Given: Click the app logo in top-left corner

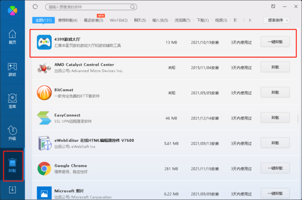Looking at the screenshot, I should pyautogui.click(x=13, y=11).
